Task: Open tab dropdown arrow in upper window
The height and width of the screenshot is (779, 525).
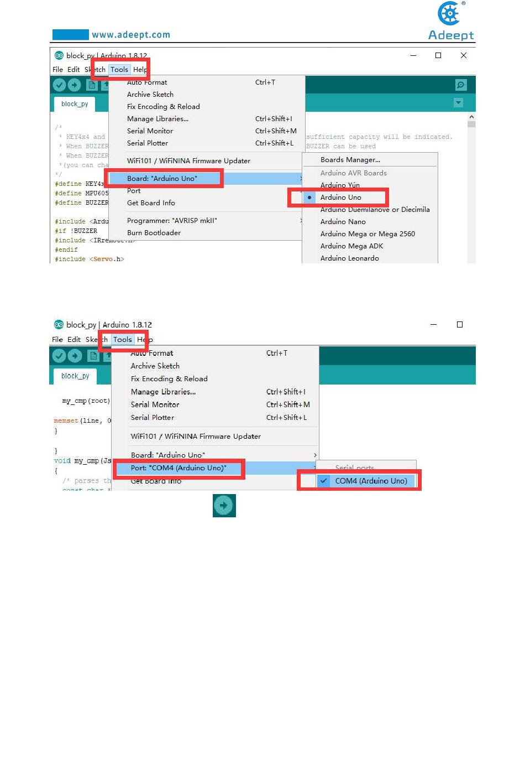Action: [x=458, y=102]
